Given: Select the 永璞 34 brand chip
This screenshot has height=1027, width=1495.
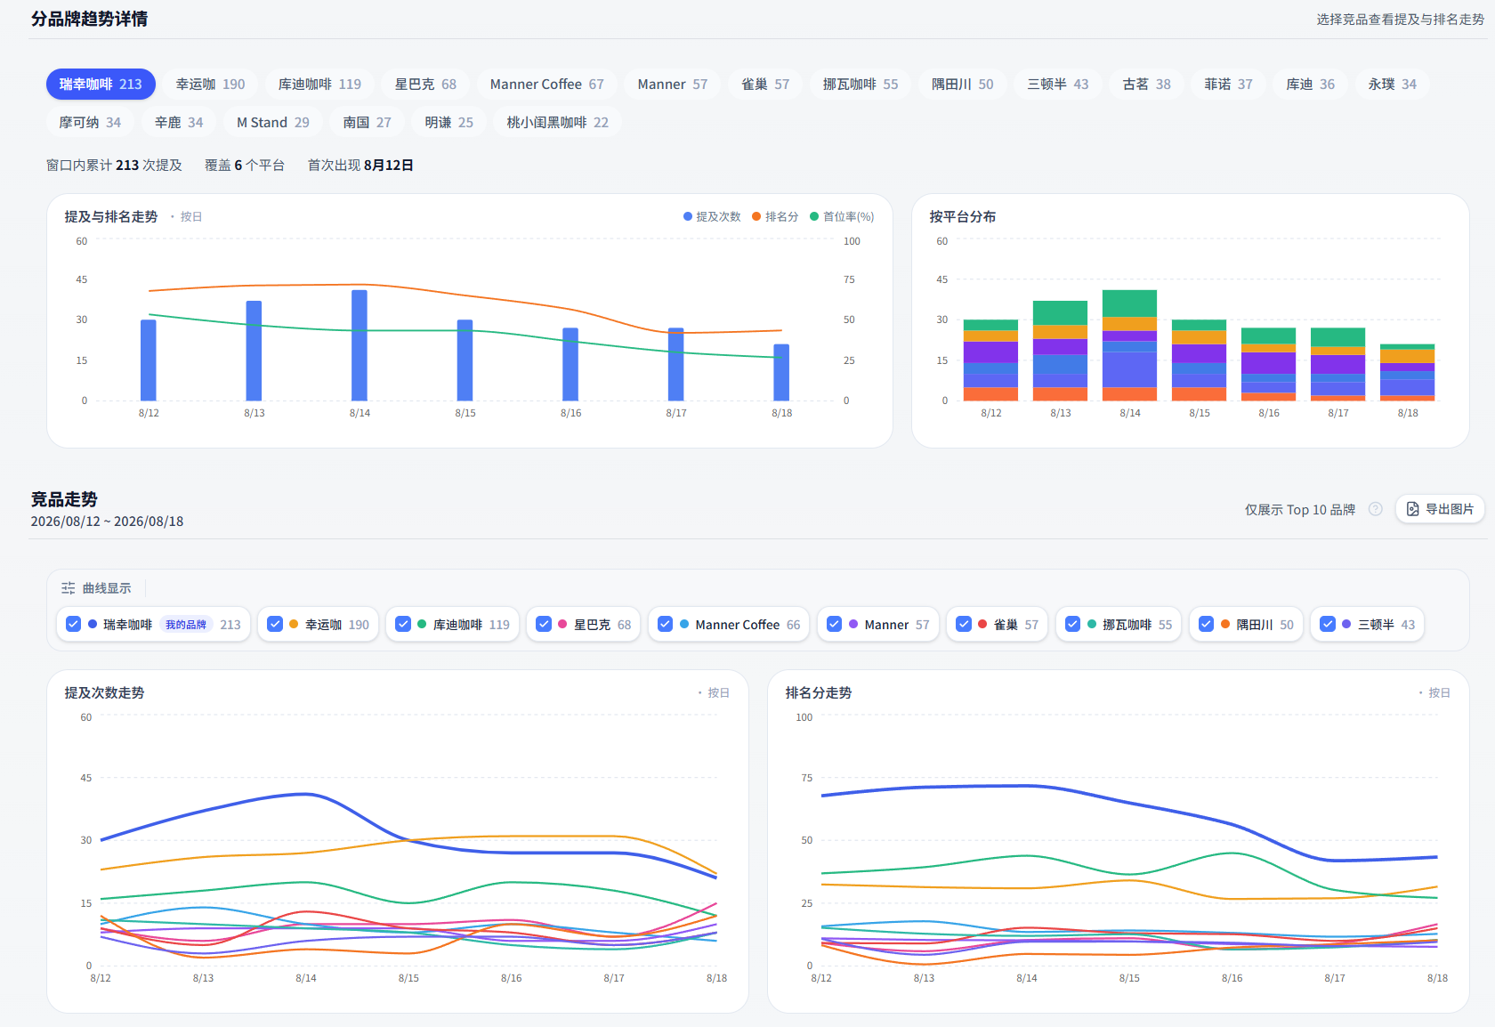Looking at the screenshot, I should 1392,85.
